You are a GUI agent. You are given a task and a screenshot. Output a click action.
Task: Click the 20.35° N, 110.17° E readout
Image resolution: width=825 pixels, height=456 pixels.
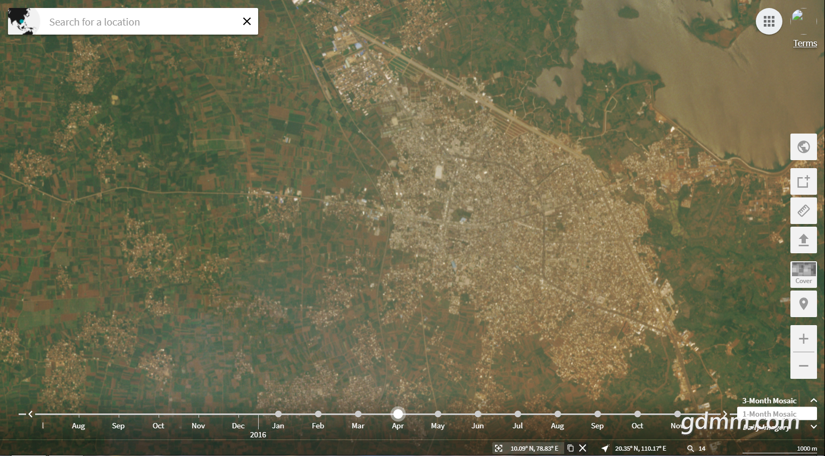tap(640, 449)
